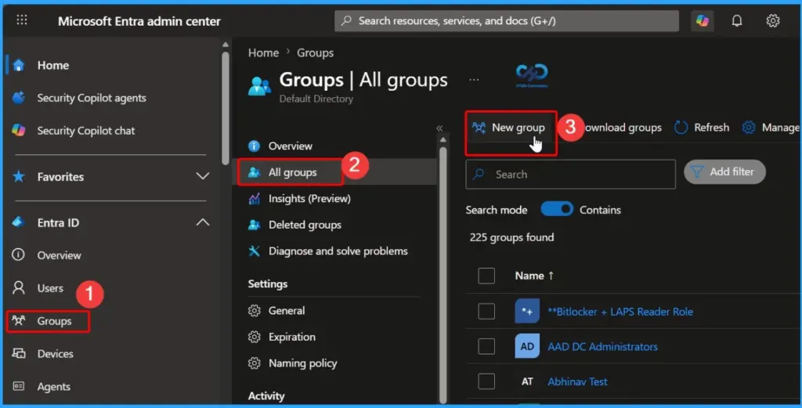
Task: Open Security Copilot chat in sidebar
Action: pos(86,130)
